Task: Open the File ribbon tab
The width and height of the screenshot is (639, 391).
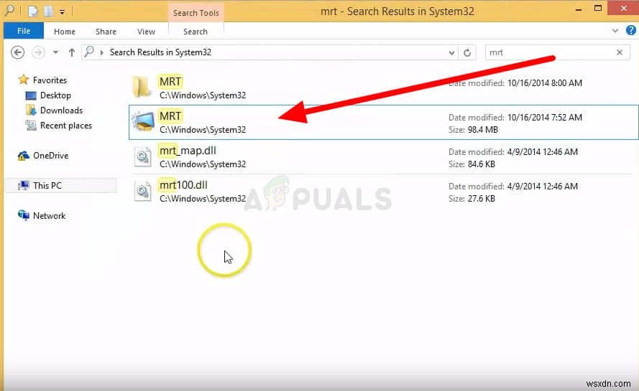Action: [x=24, y=31]
